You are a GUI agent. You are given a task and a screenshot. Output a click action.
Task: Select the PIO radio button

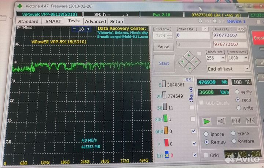(214, 21)
